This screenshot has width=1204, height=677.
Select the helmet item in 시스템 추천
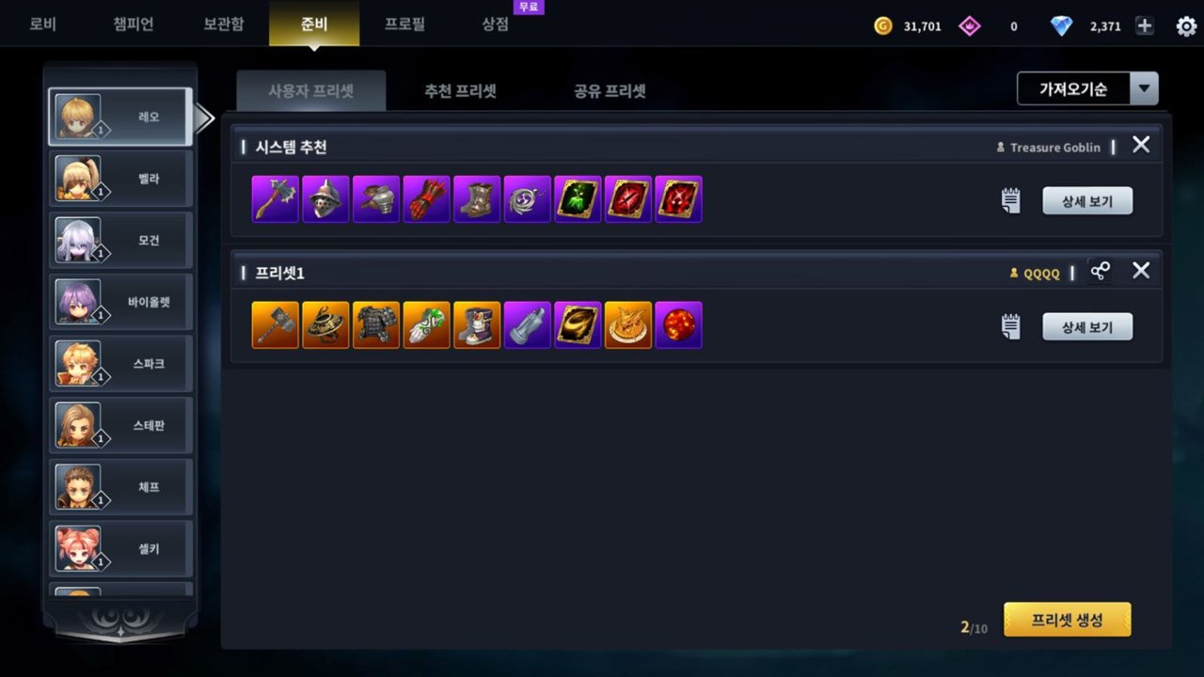[325, 198]
